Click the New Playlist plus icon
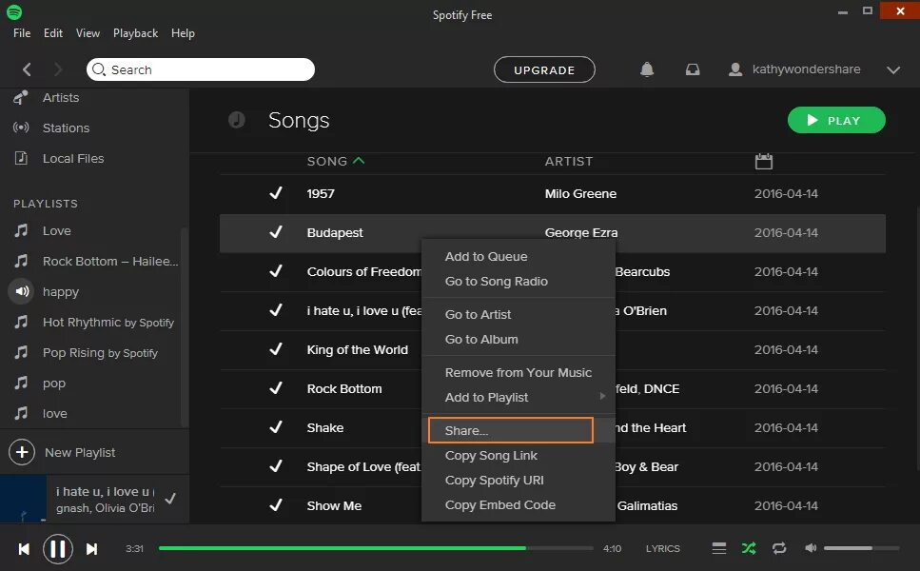 pos(22,452)
